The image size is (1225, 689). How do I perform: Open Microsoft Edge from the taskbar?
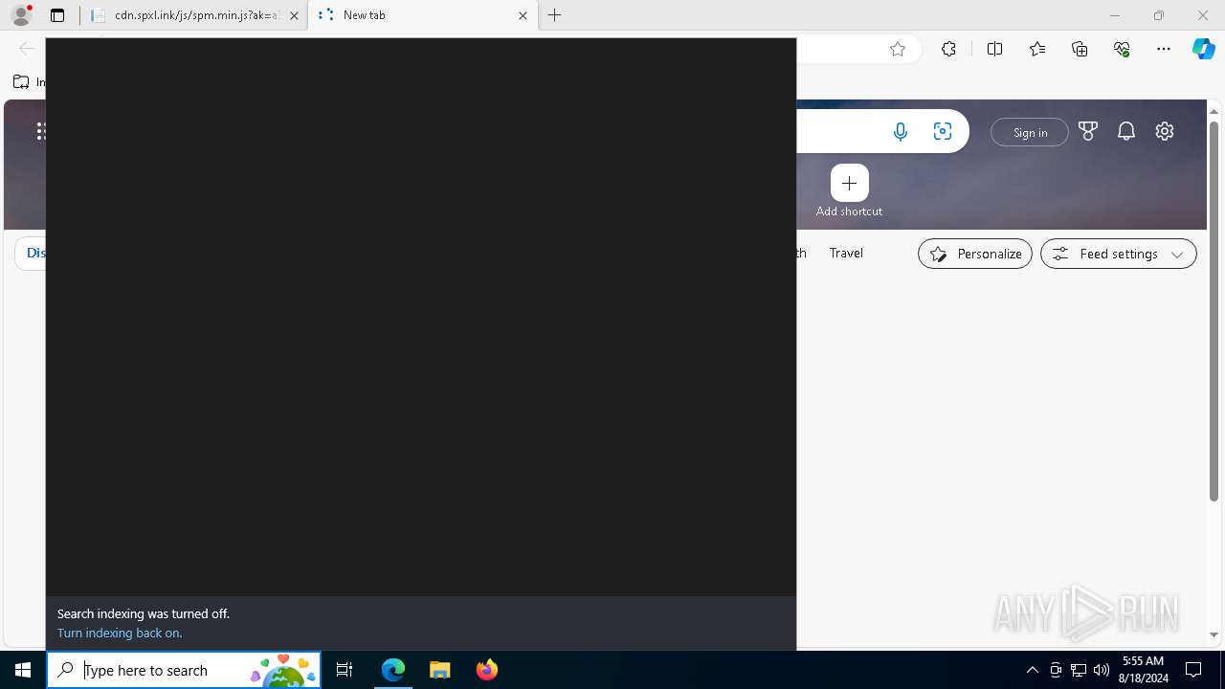[393, 670]
